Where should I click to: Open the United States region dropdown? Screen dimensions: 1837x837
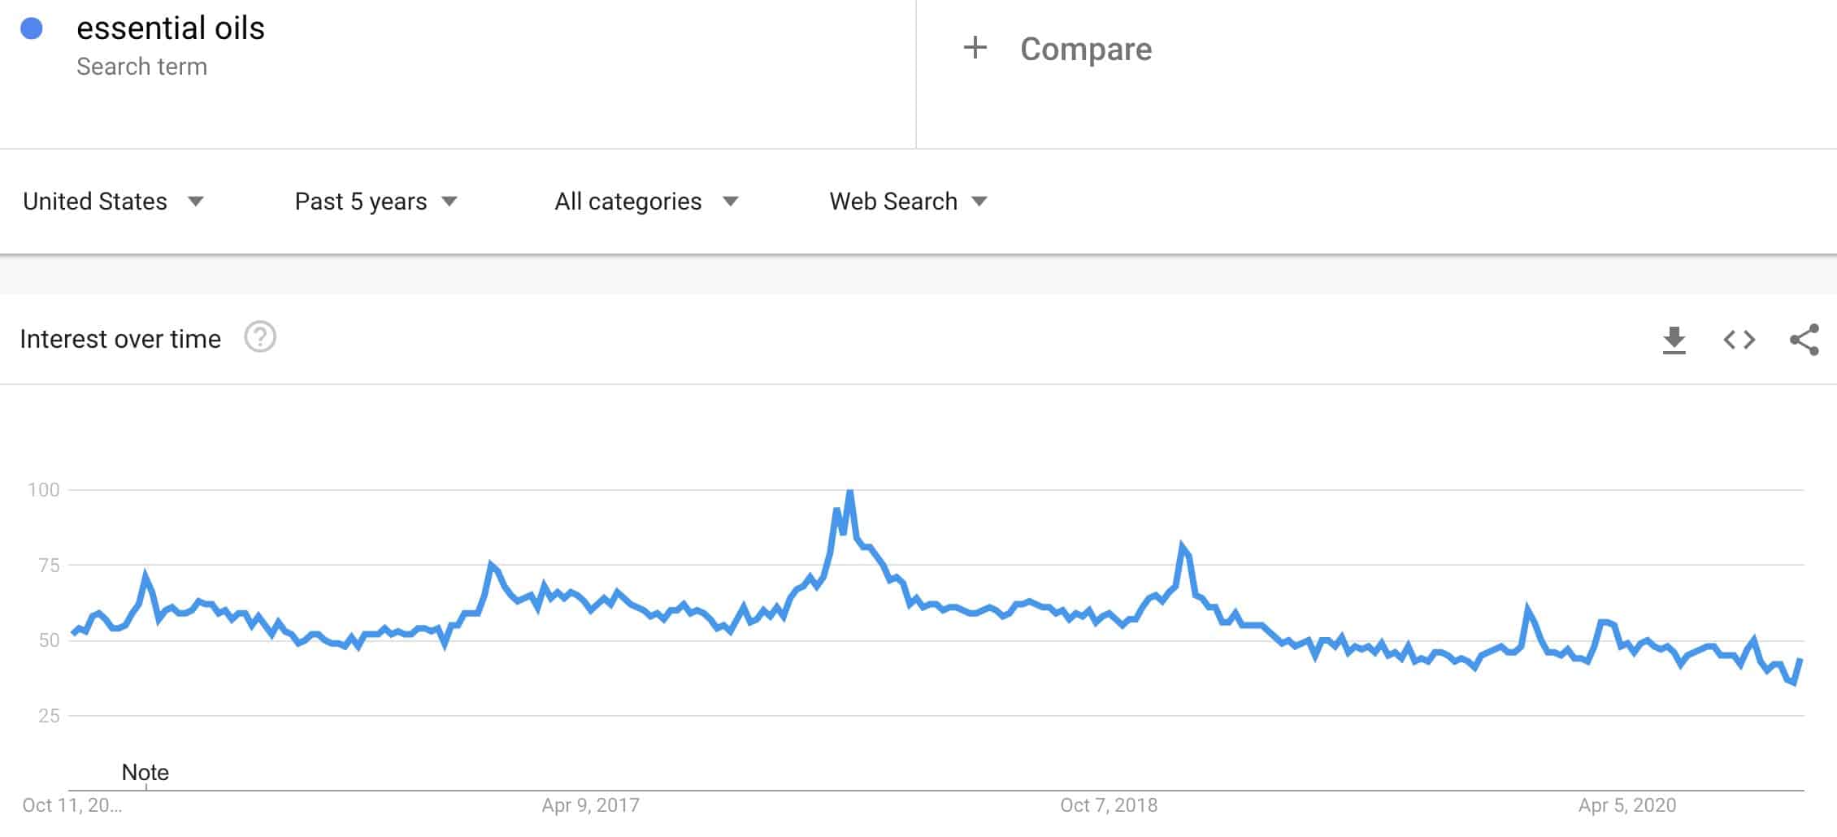click(113, 202)
